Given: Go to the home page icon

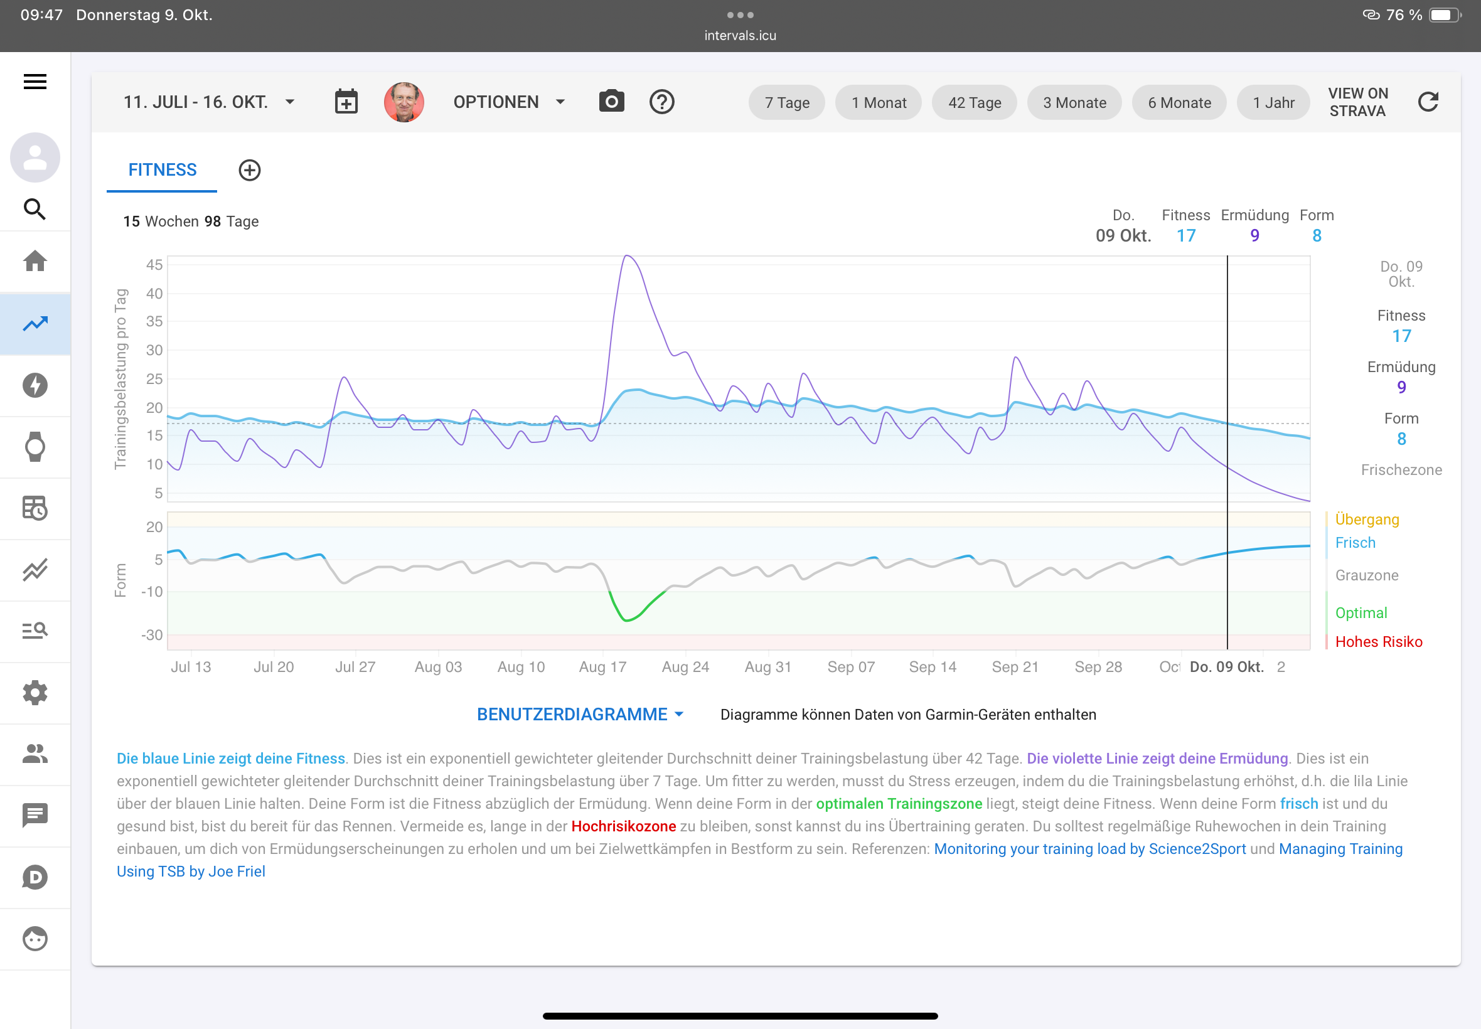Looking at the screenshot, I should pyautogui.click(x=35, y=261).
